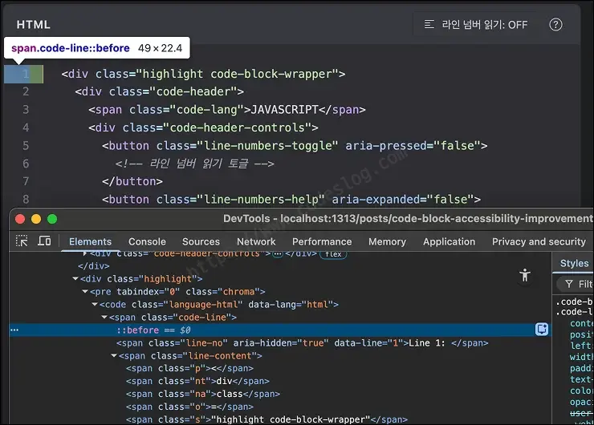Open the Styles pane tab
Image resolution: width=594 pixels, height=425 pixels.
574,263
